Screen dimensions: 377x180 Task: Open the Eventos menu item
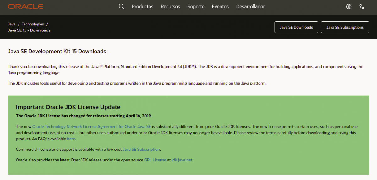220,7
